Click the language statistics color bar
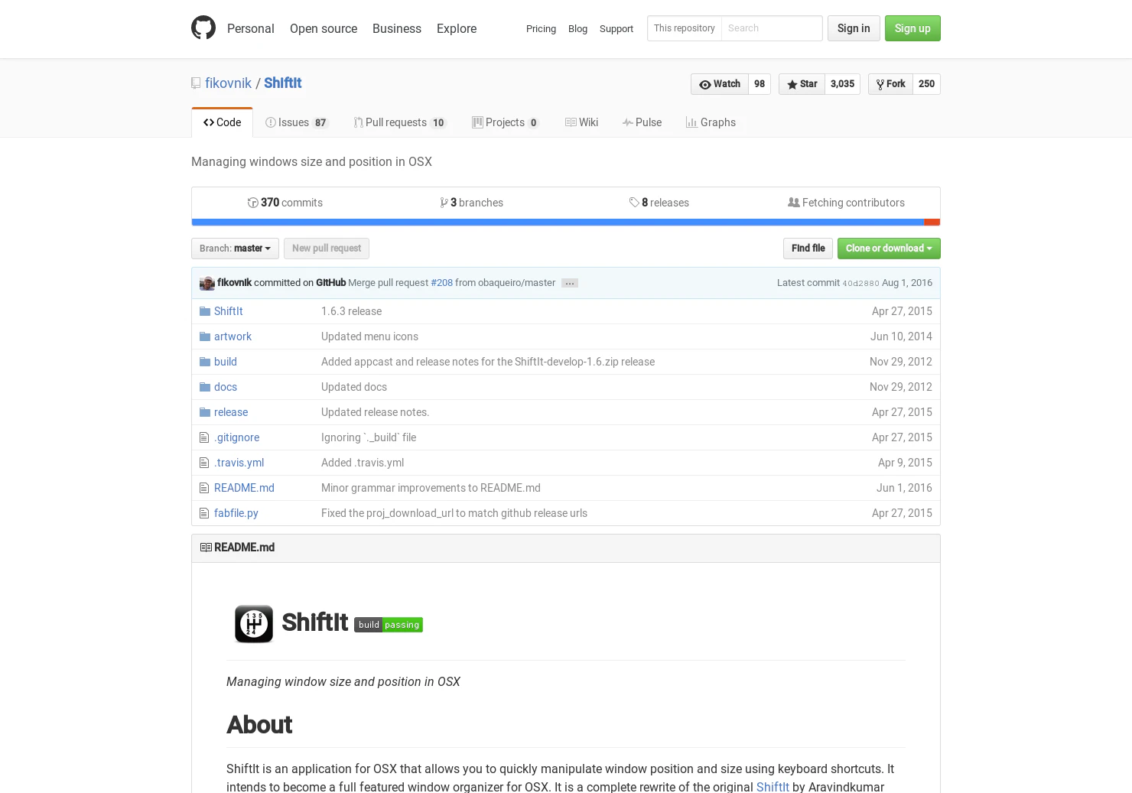 click(566, 221)
